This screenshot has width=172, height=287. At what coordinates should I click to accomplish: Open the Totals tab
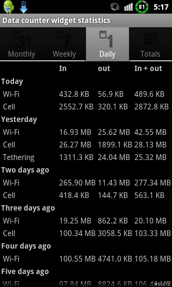pyautogui.click(x=150, y=44)
